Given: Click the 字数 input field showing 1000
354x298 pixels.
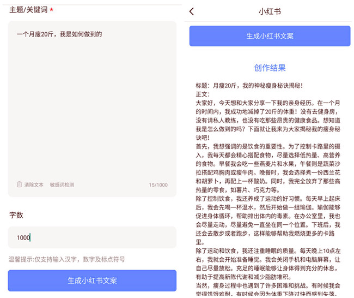Looking at the screenshot, I should (x=92, y=237).
